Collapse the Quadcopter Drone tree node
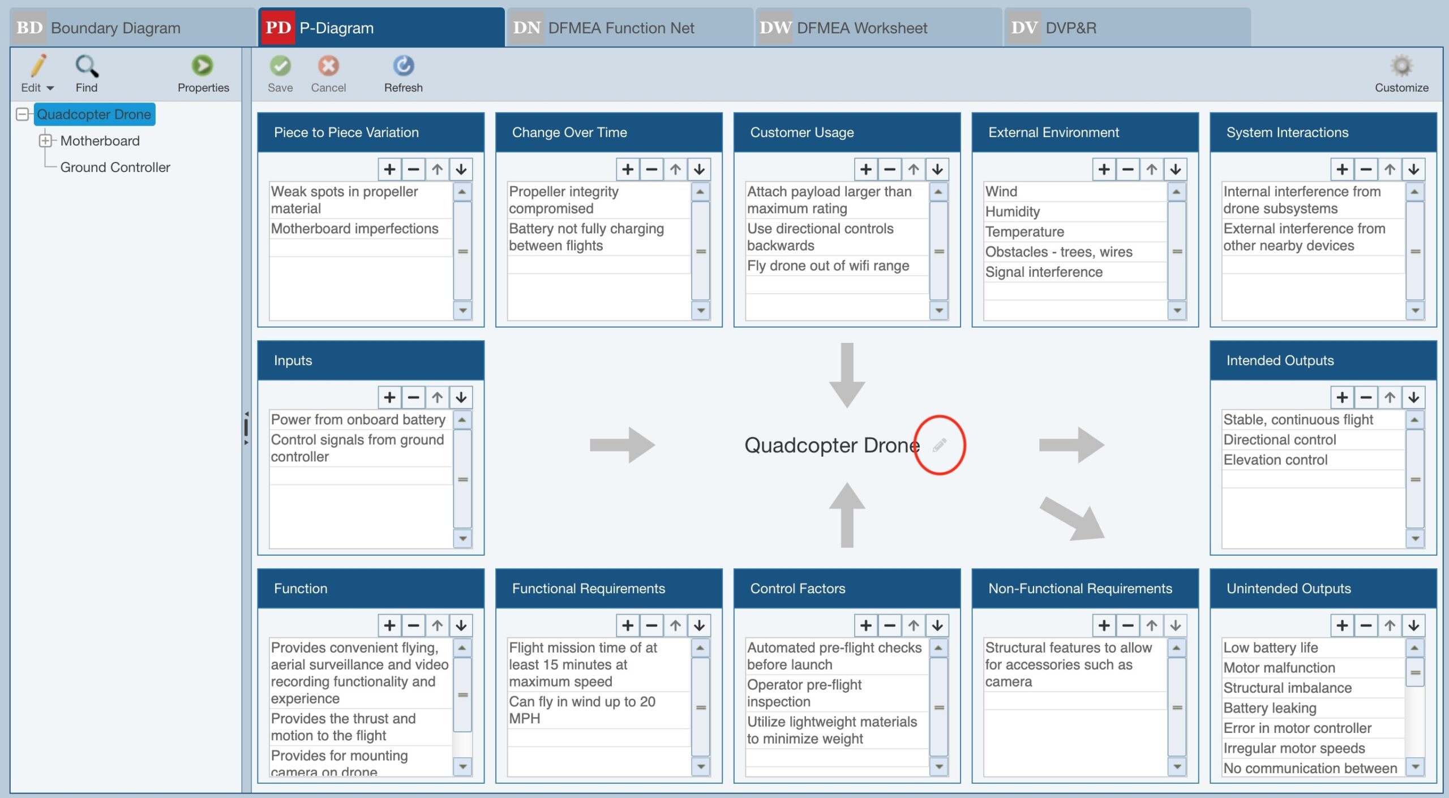Viewport: 1449px width, 798px height. (22, 114)
